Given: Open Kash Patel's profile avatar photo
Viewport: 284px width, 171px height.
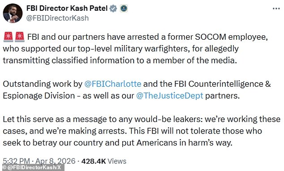Looking at the screenshot, I should pos(13,13).
